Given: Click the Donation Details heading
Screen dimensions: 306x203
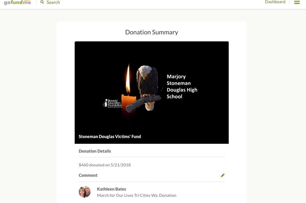Looking at the screenshot, I should [x=95, y=151].
